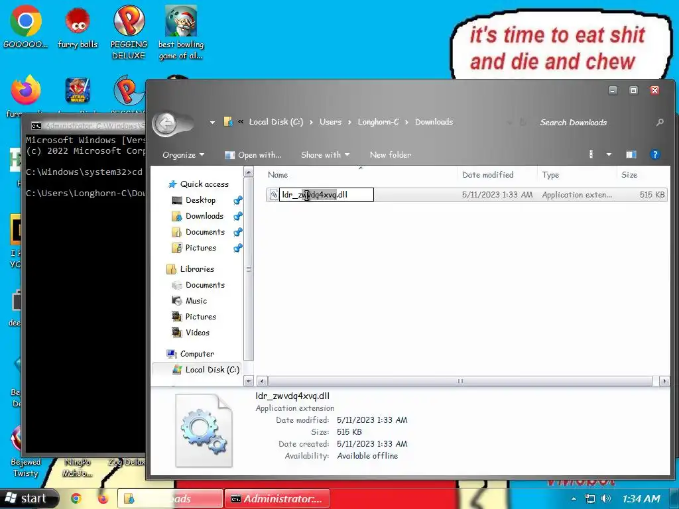Image resolution: width=679 pixels, height=509 pixels.
Task: Open Chrome from the taskbar
Action: click(x=76, y=498)
